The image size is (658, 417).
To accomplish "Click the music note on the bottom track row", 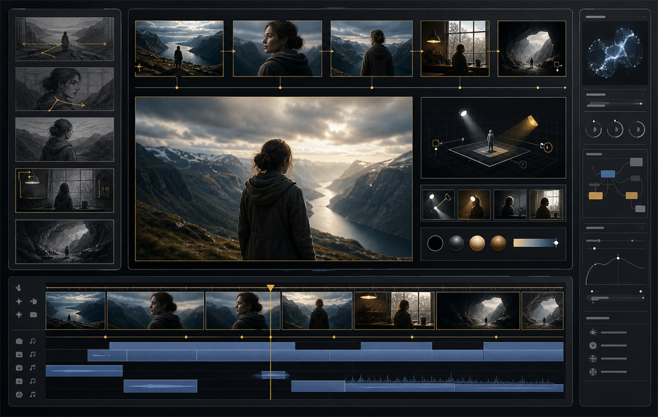I will (33, 394).
